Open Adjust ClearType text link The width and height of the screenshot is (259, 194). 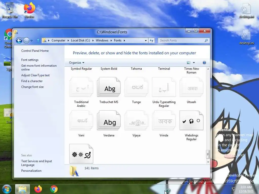35,75
